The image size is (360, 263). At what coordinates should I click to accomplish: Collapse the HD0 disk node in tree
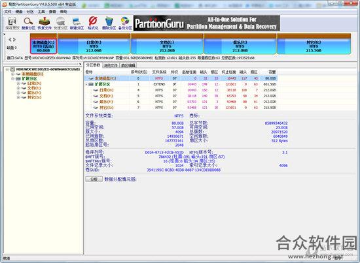7,69
